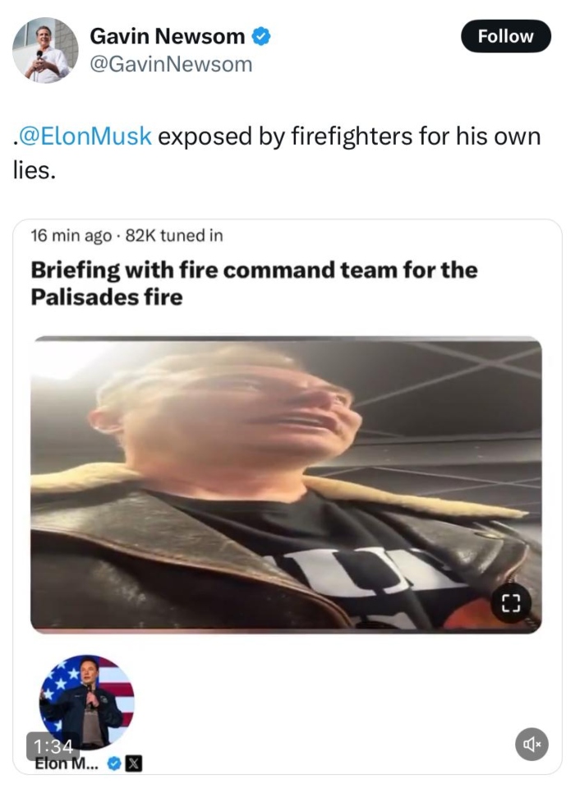Play the Palisades fire briefing video

click(x=286, y=484)
